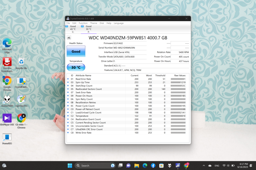Open Task View from the taskbar
The width and height of the screenshot is (256, 170).
[120, 165]
